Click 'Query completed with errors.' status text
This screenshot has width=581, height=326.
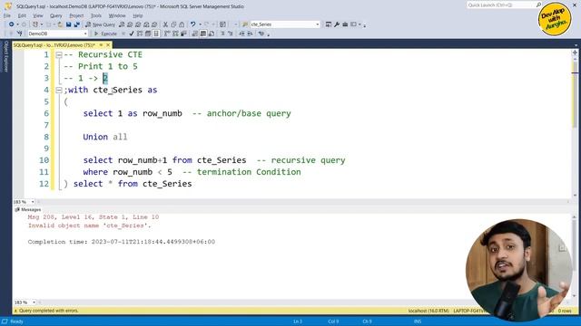point(48,311)
